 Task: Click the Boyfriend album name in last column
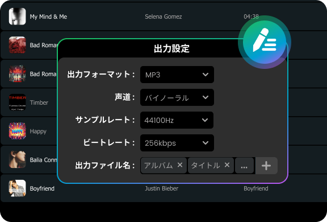click(256, 188)
